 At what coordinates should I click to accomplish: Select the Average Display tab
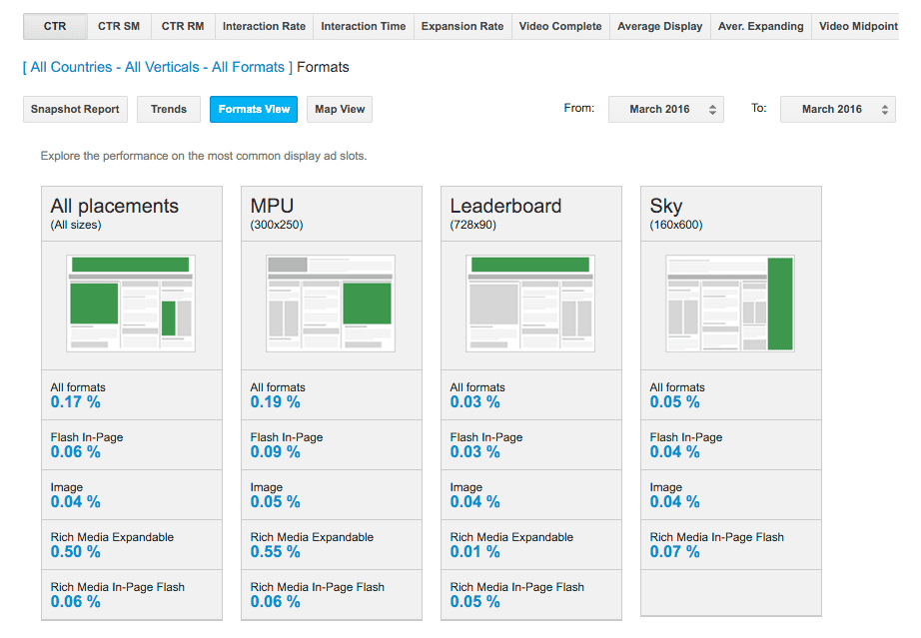click(659, 26)
